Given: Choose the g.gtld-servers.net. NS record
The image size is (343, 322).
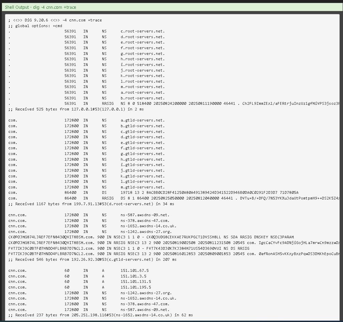Looking at the screenshot, I should point(87,154).
